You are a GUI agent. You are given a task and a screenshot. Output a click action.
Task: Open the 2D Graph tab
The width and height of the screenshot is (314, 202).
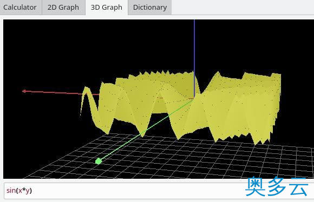click(x=63, y=8)
